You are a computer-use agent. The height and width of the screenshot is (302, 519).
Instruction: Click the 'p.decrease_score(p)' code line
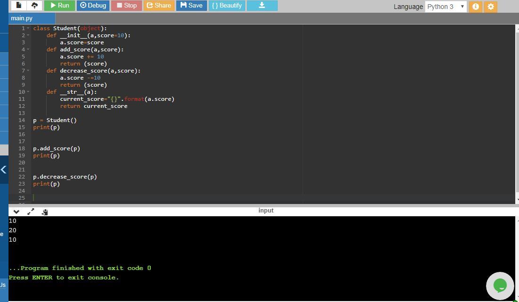coord(65,177)
